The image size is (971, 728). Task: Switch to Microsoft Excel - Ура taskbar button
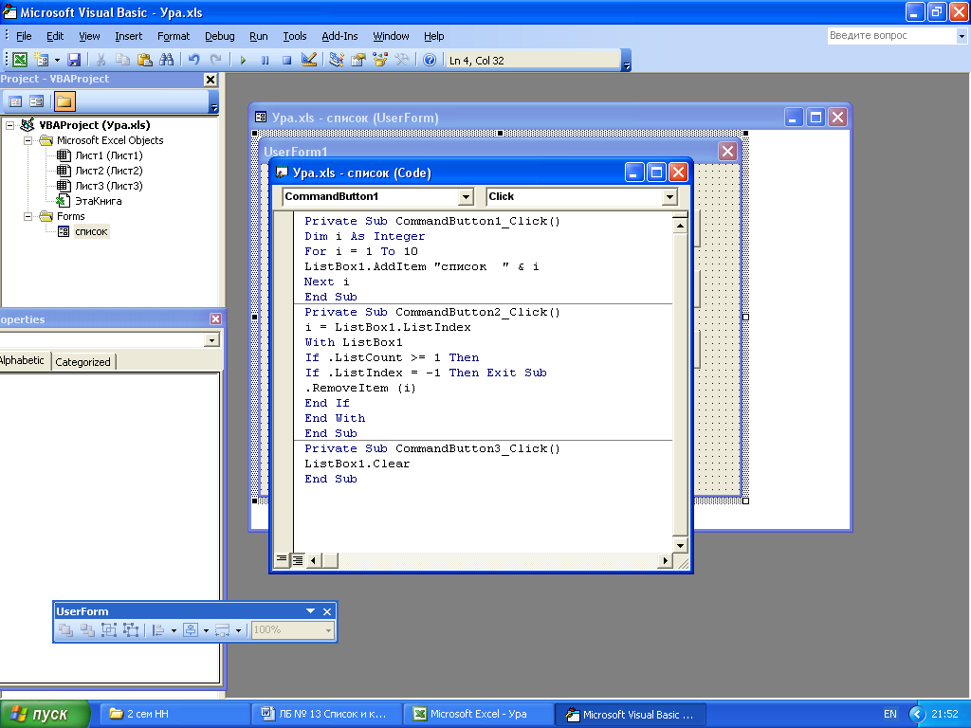(478, 715)
